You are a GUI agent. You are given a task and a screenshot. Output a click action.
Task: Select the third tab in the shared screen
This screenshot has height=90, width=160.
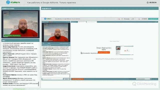click(x=91, y=22)
